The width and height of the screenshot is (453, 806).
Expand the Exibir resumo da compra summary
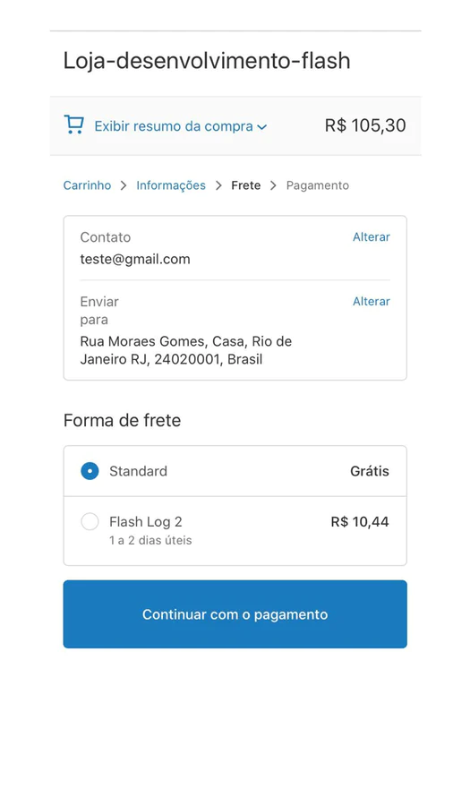pyautogui.click(x=174, y=126)
